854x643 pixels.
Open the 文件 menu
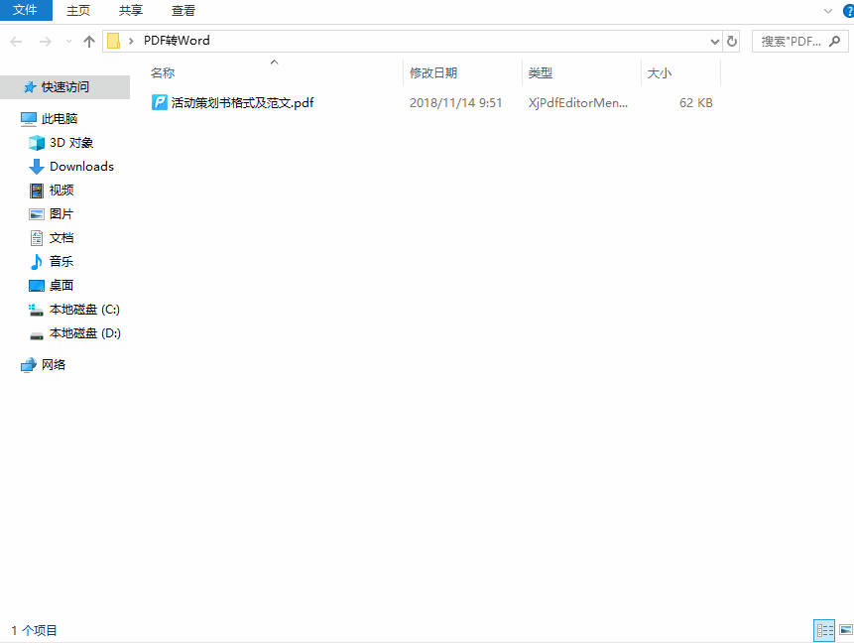26,11
